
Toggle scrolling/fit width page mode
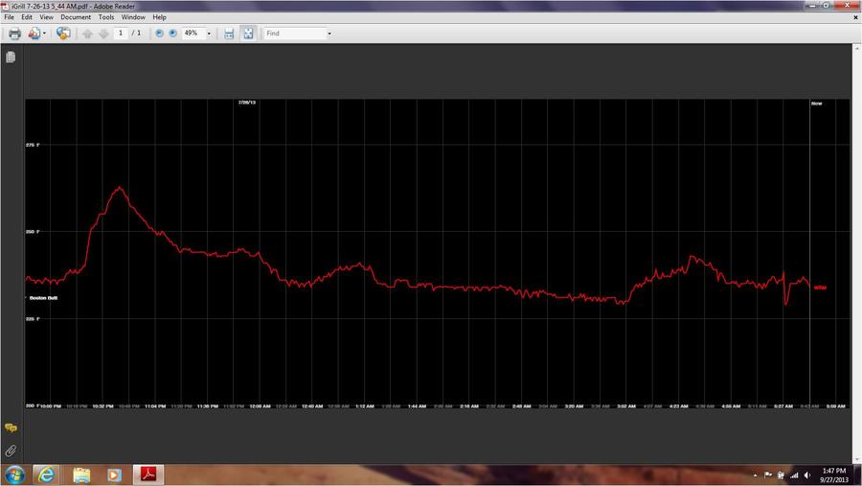click(229, 34)
